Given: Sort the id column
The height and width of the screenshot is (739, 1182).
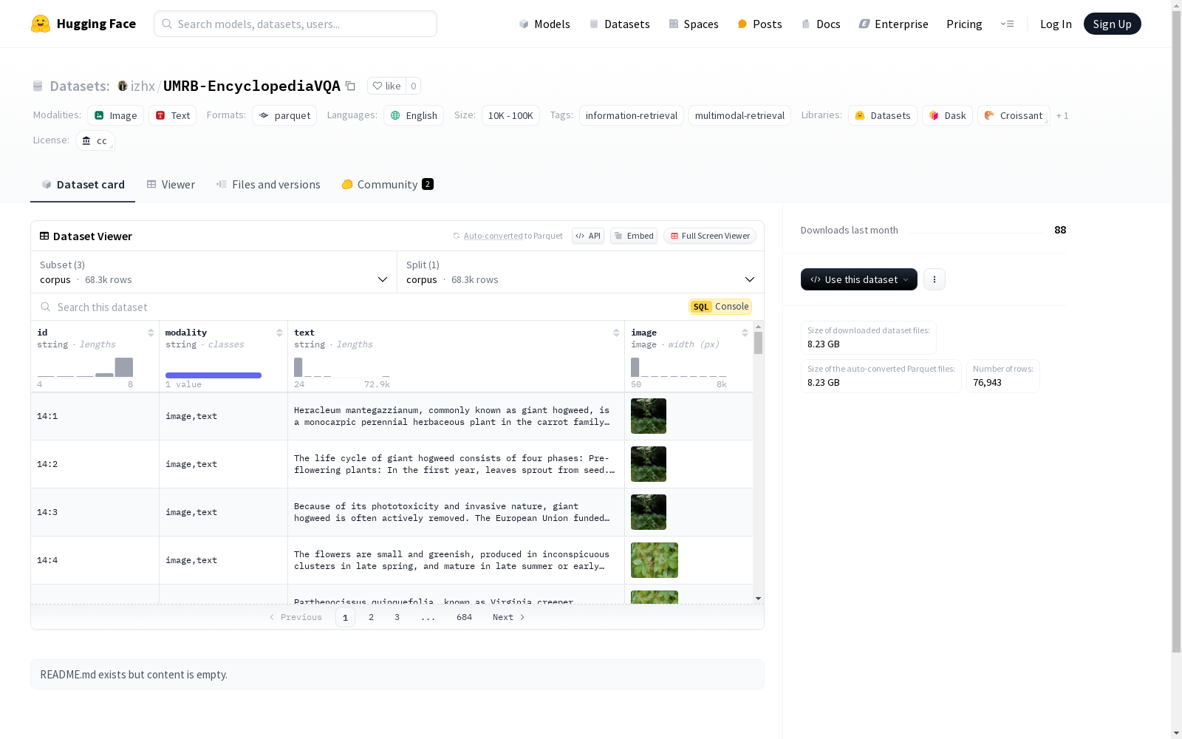Looking at the screenshot, I should coord(151,333).
